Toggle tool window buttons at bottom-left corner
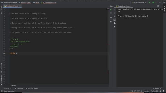 (2, 91)
